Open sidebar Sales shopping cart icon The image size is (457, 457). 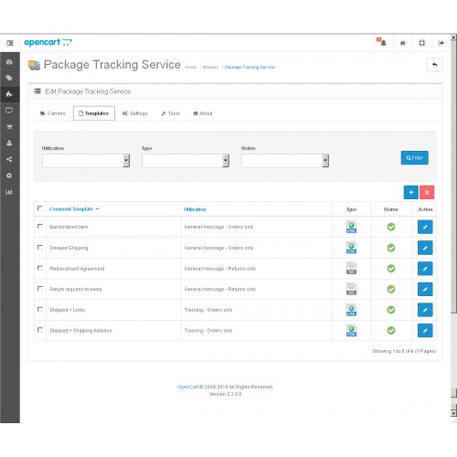click(x=9, y=127)
